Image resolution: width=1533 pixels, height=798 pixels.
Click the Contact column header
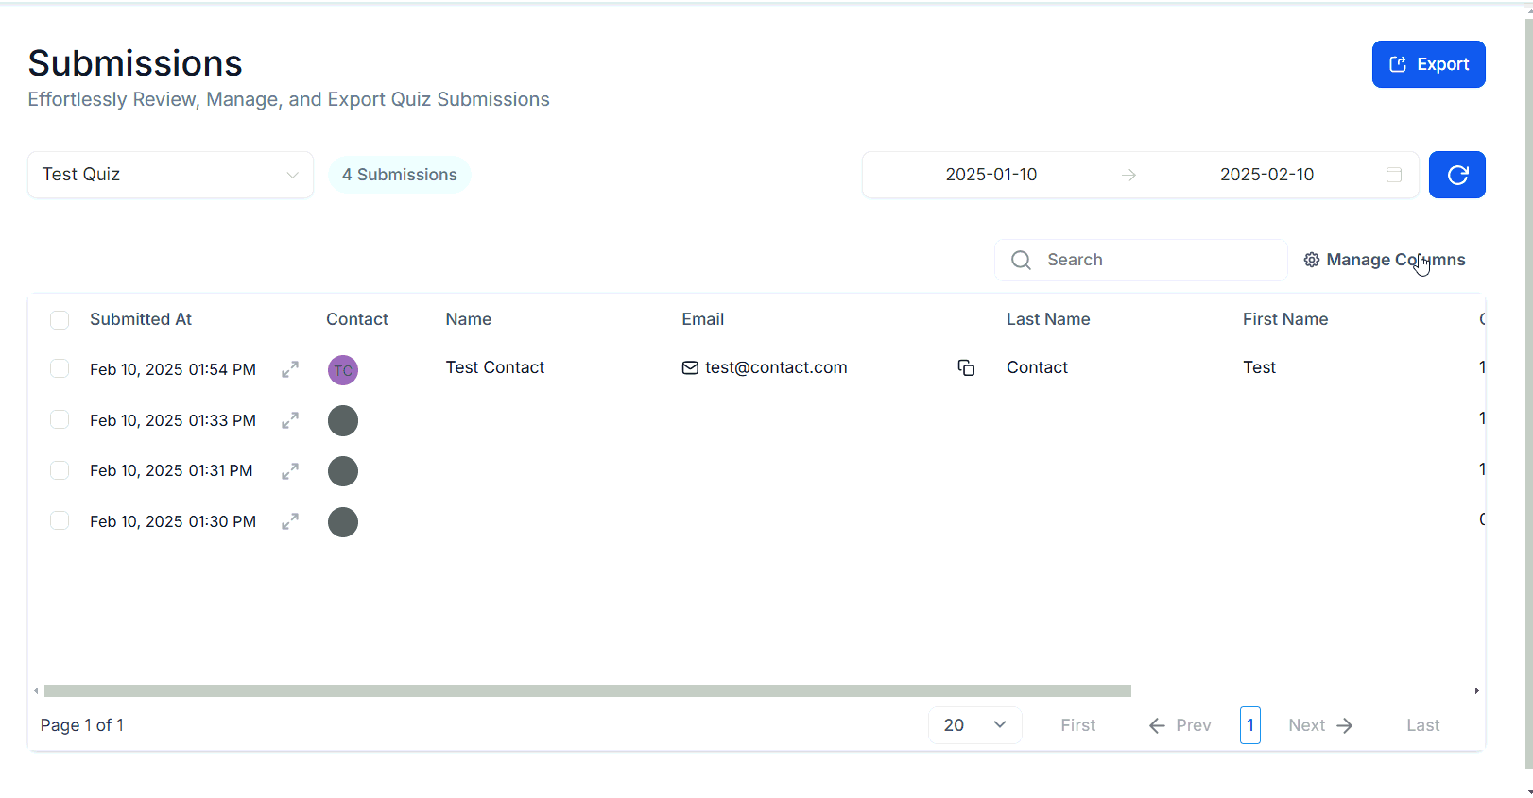[357, 319]
